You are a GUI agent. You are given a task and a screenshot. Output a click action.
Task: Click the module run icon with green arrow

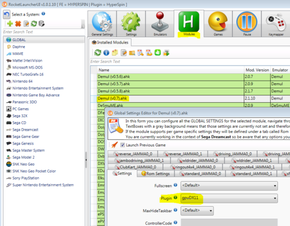(x=166, y=52)
